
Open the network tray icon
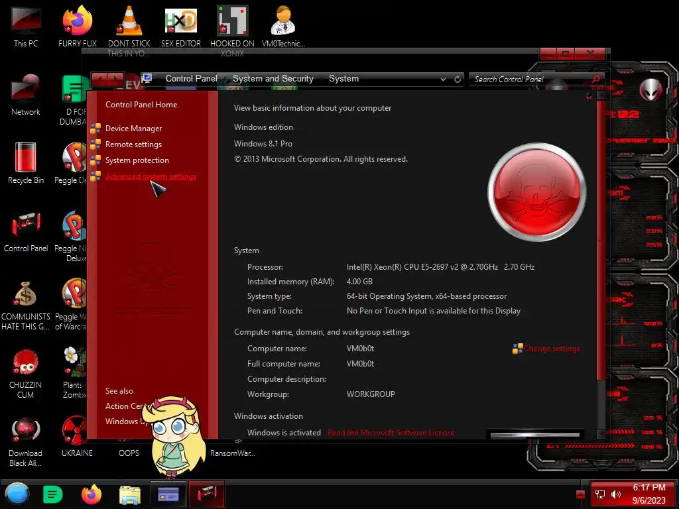[x=600, y=494]
